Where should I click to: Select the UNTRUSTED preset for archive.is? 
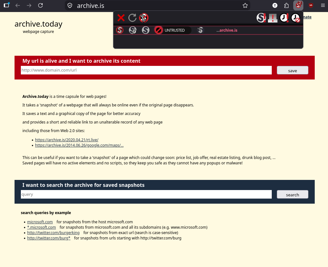pos(172,30)
